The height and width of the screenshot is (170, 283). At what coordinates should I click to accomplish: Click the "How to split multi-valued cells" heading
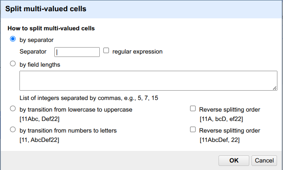click(51, 28)
